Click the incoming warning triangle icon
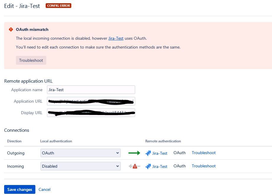The height and width of the screenshot is (195, 272). pos(135,166)
